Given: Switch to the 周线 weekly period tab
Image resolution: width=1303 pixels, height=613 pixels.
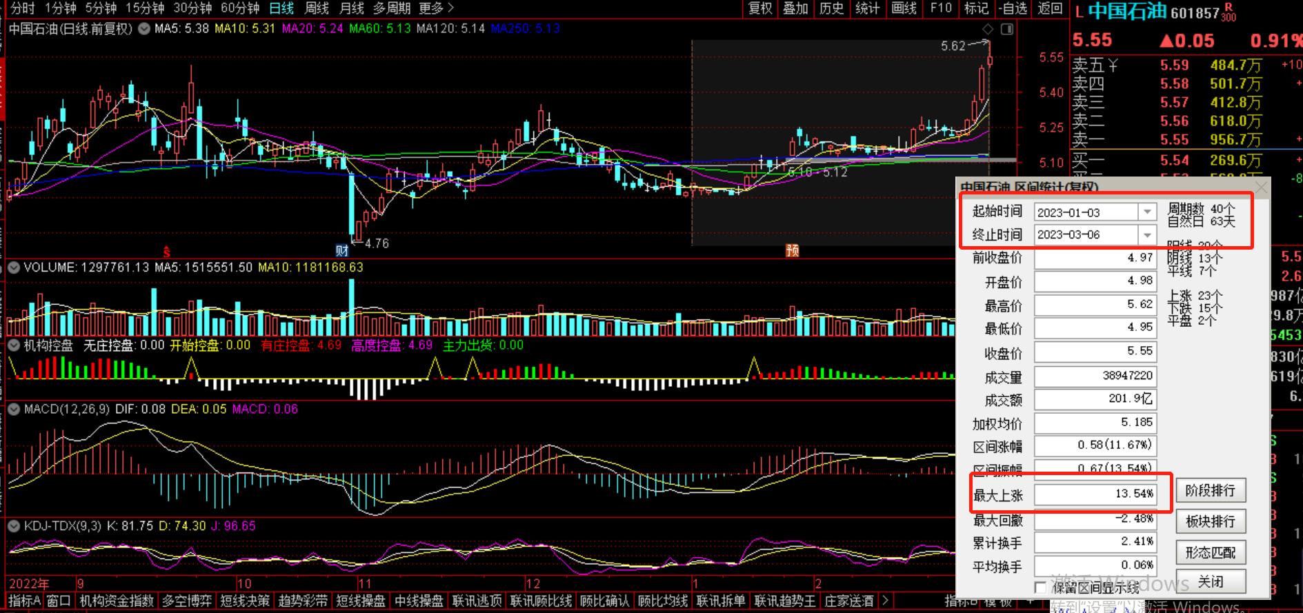Looking at the screenshot, I should (317, 8).
